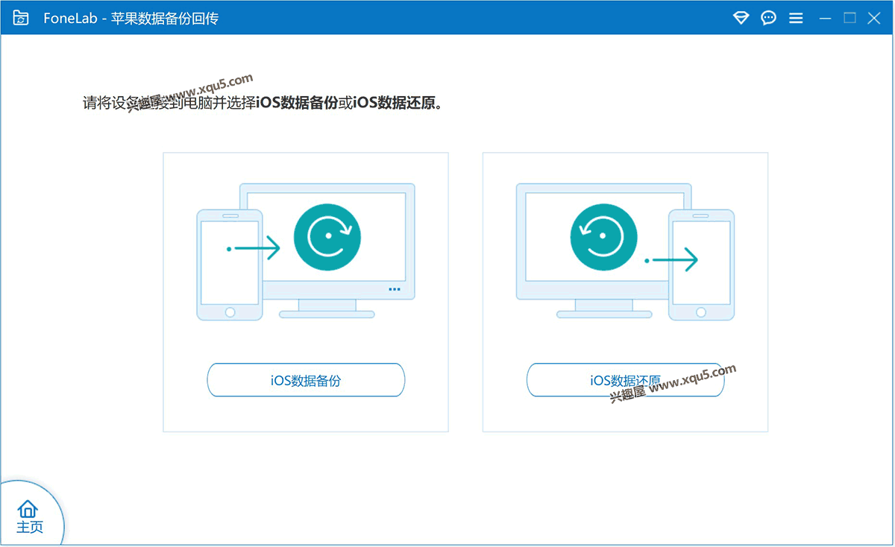
Task: Maximize the FoneLab window
Action: pyautogui.click(x=850, y=18)
